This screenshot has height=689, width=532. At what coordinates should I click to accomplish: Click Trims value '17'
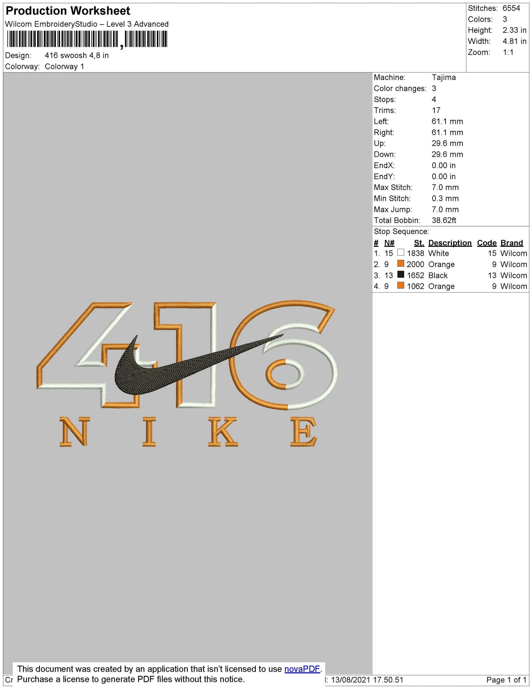(x=436, y=111)
